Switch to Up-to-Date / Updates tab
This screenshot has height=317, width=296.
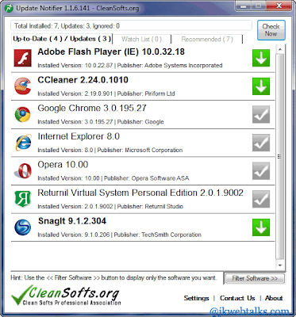[x=62, y=39]
